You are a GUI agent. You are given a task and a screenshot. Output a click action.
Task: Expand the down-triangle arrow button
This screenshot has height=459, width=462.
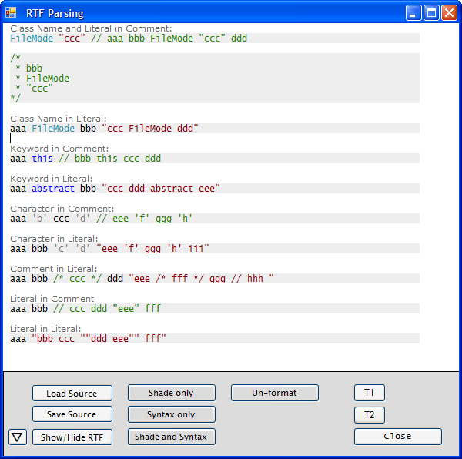coord(18,437)
